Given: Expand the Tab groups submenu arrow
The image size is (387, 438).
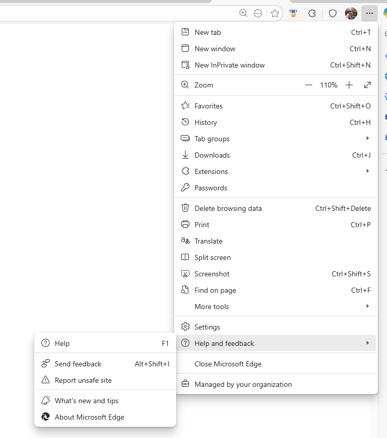Looking at the screenshot, I should point(368,138).
